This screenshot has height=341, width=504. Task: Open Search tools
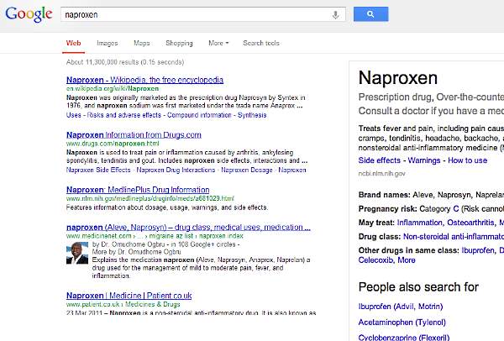pyautogui.click(x=261, y=43)
